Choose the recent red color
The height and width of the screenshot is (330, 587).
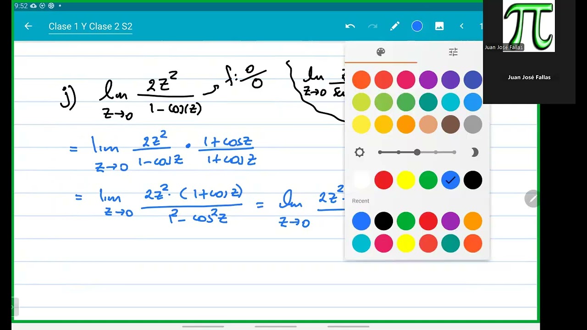pos(428,221)
